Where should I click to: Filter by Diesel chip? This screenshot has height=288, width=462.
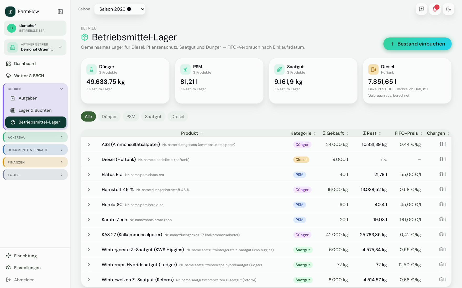(178, 117)
